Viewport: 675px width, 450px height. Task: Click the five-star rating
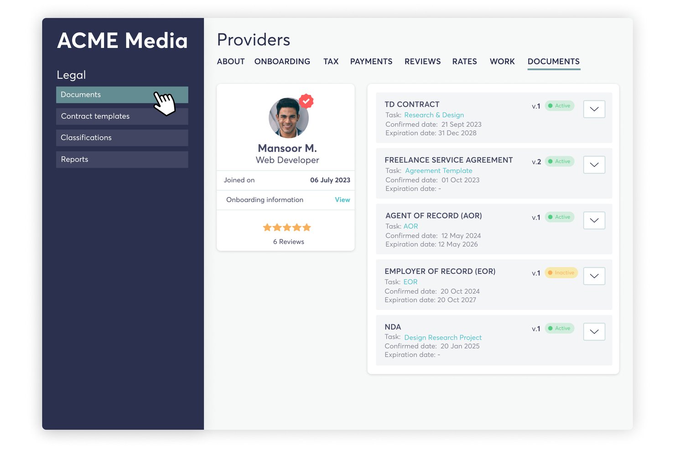(x=287, y=227)
